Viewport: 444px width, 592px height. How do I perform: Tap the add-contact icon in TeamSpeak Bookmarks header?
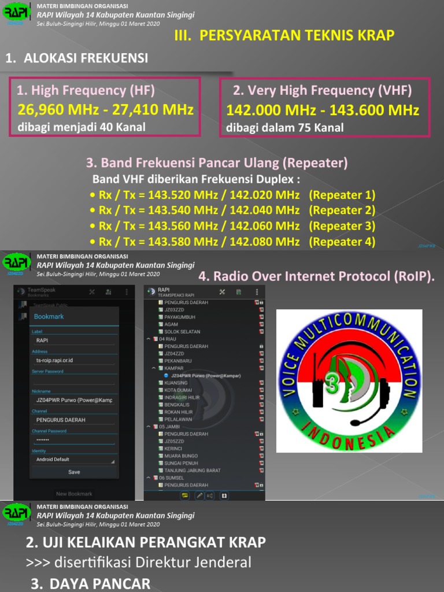pyautogui.click(x=108, y=292)
